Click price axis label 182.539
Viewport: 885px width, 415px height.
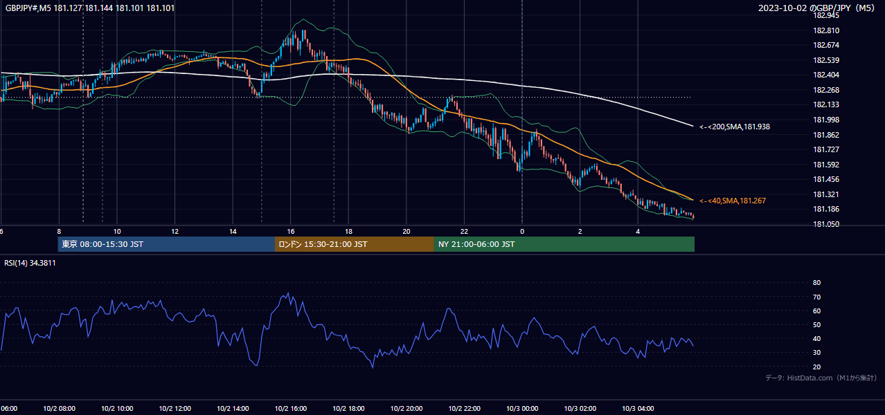[x=826, y=60]
